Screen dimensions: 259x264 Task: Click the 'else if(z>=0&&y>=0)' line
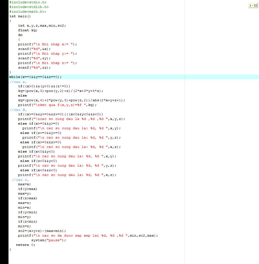pyautogui.click(x=41, y=133)
